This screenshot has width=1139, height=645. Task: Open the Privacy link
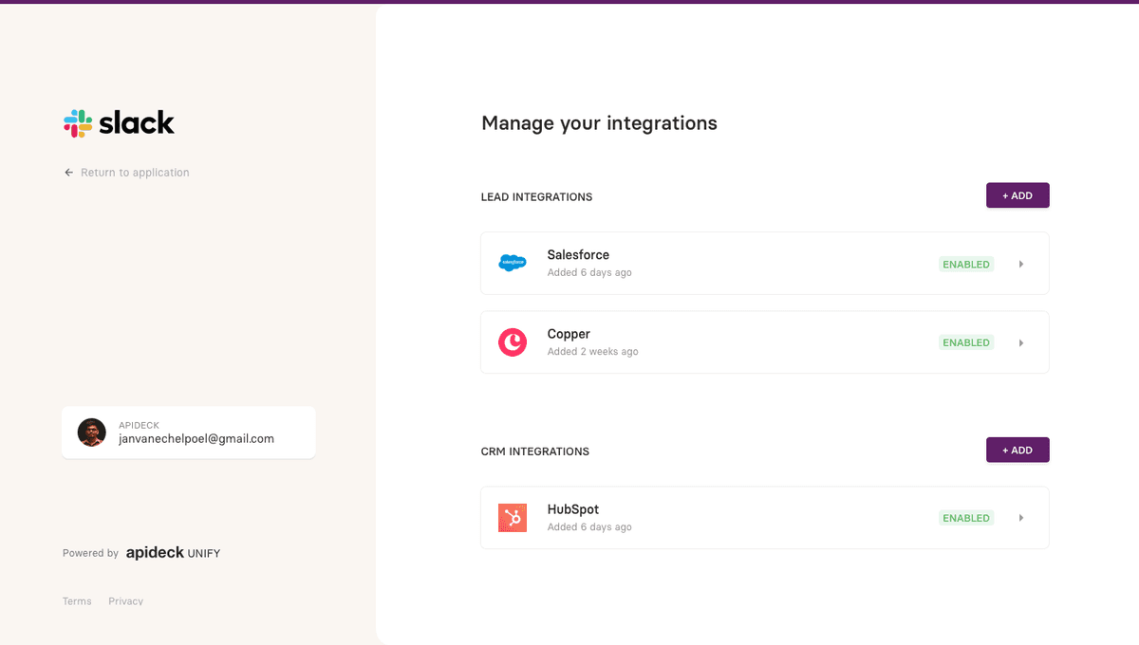(x=125, y=601)
